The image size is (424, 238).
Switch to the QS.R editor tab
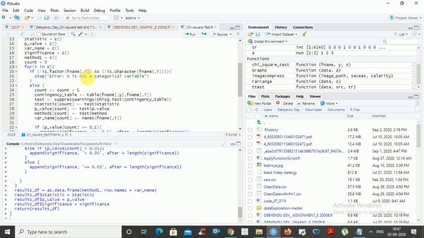tap(15, 27)
